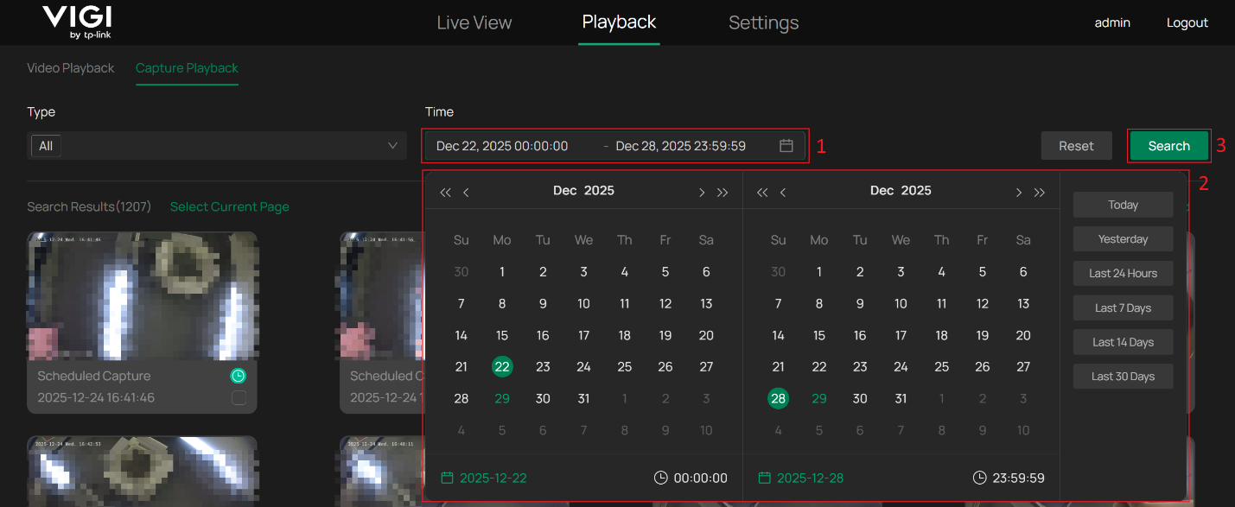Screen dimensions: 1235x507
Task: Go to previous month in left calendar
Action: 466,193
